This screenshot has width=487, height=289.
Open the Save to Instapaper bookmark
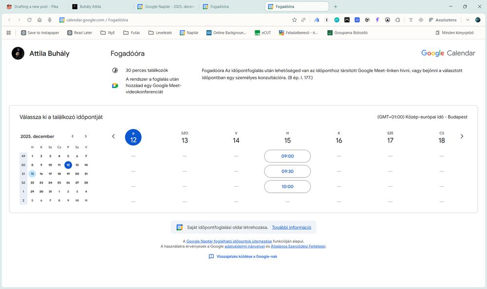40,33
